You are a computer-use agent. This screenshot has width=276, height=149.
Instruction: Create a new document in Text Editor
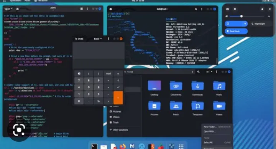pos(17,9)
